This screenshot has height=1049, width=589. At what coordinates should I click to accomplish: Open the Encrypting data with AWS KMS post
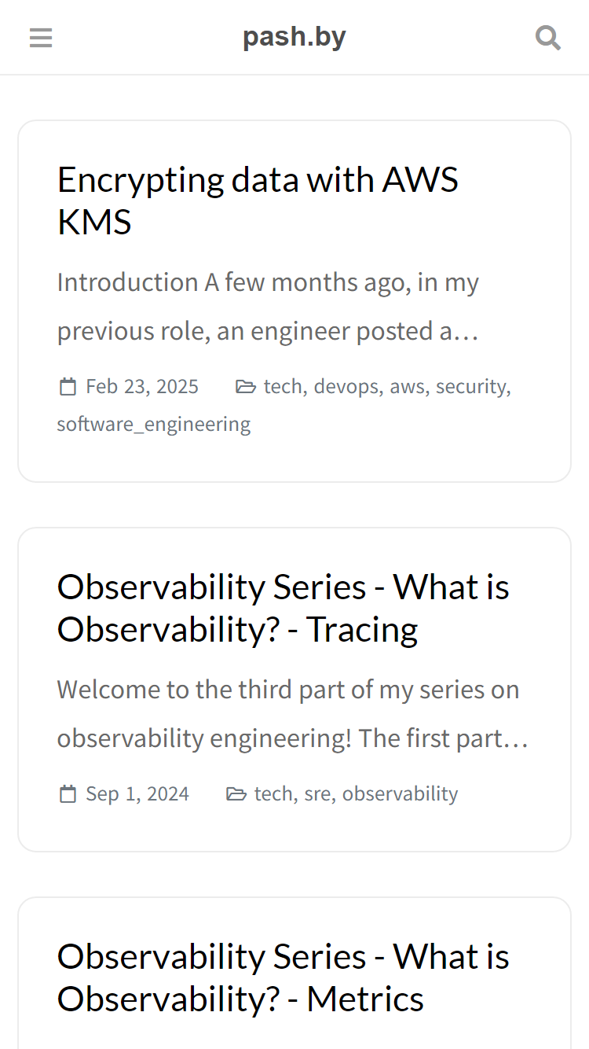pyautogui.click(x=258, y=201)
